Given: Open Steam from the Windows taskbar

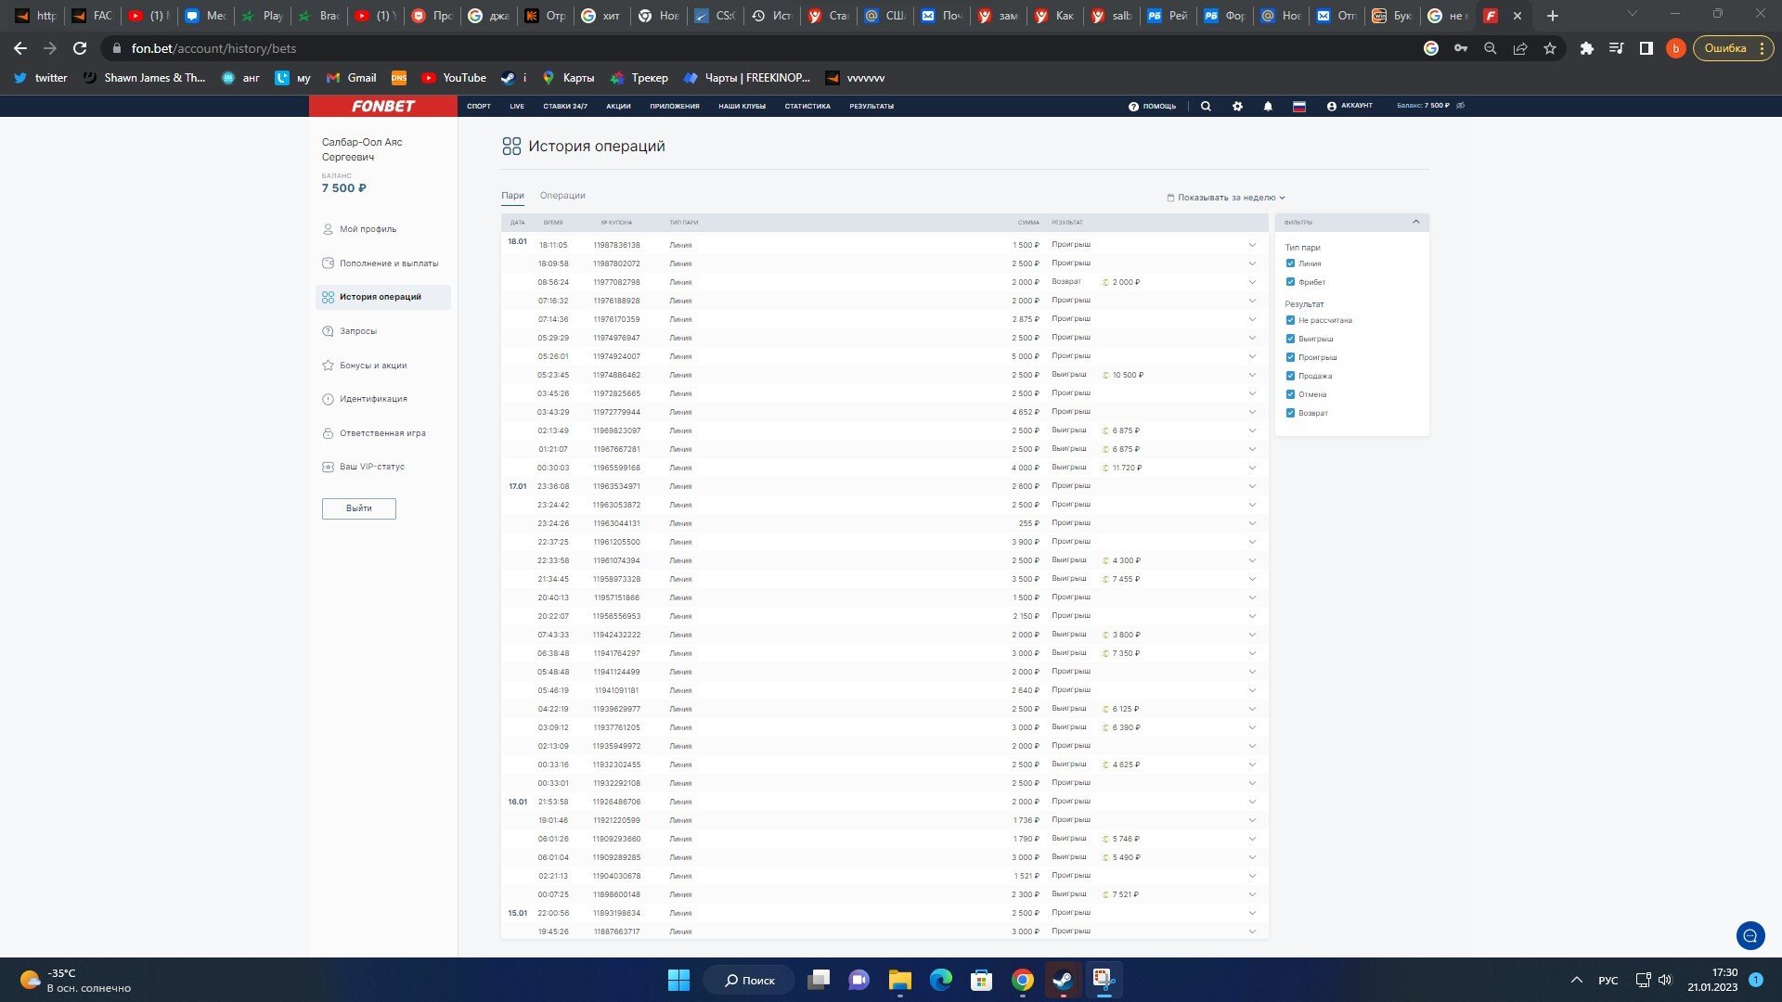Looking at the screenshot, I should coord(1063,980).
